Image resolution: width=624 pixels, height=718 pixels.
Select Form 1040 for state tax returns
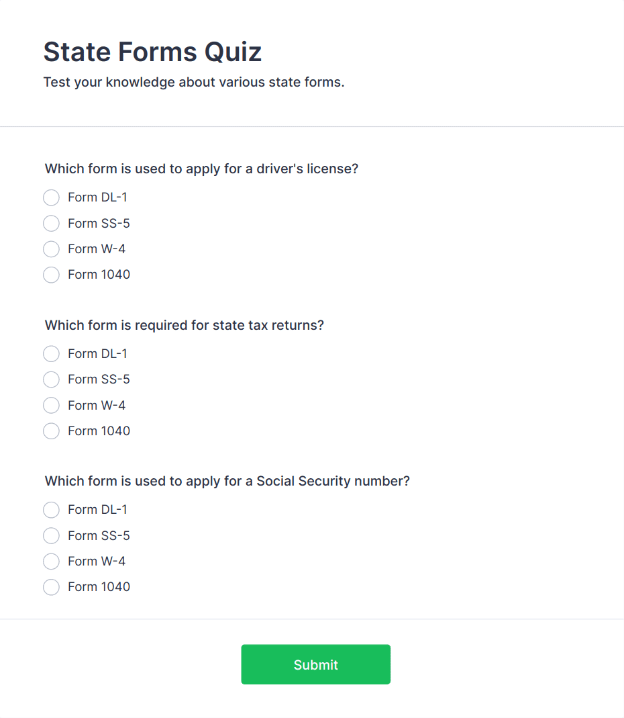(x=51, y=431)
